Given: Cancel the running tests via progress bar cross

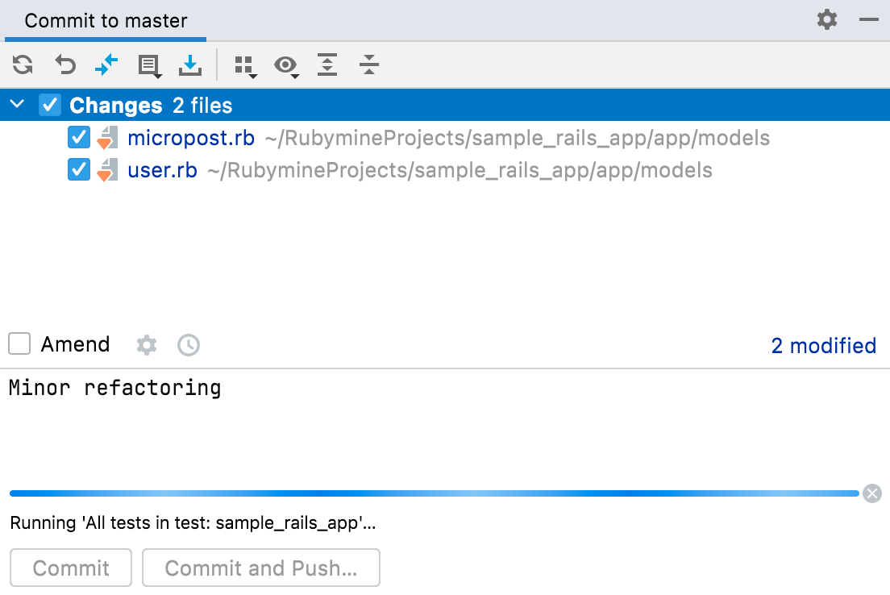Looking at the screenshot, I should (872, 493).
